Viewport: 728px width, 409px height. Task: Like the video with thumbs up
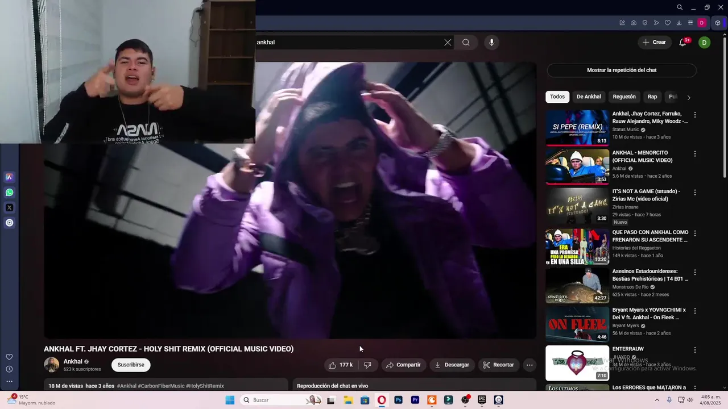click(x=340, y=365)
